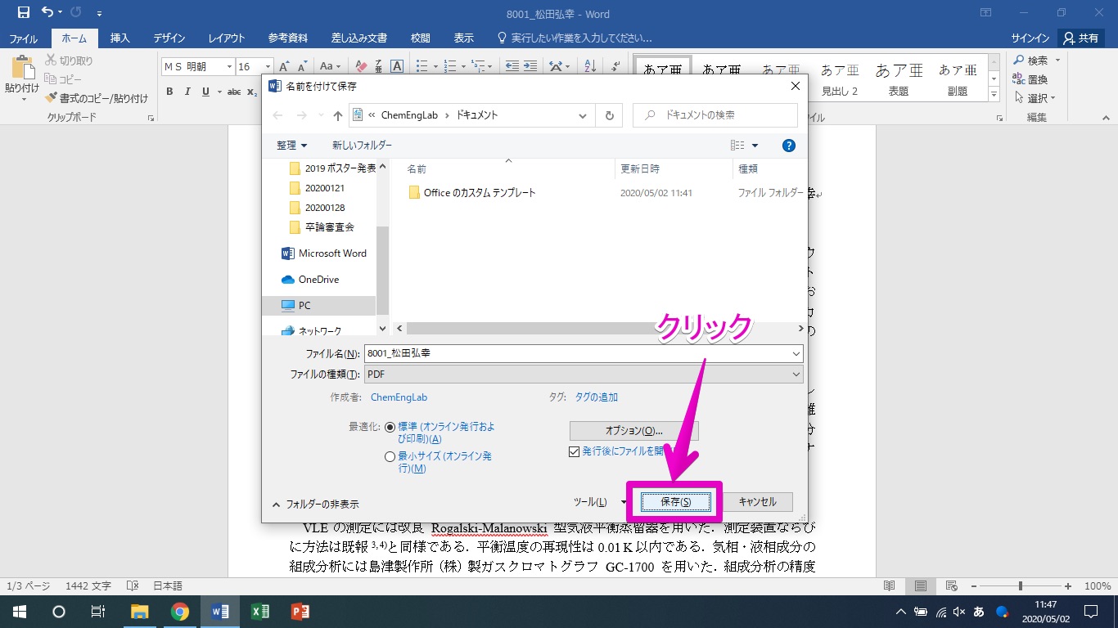This screenshot has width=1118, height=628.
Task: Open File Explorer from the taskbar
Action: coord(140,612)
